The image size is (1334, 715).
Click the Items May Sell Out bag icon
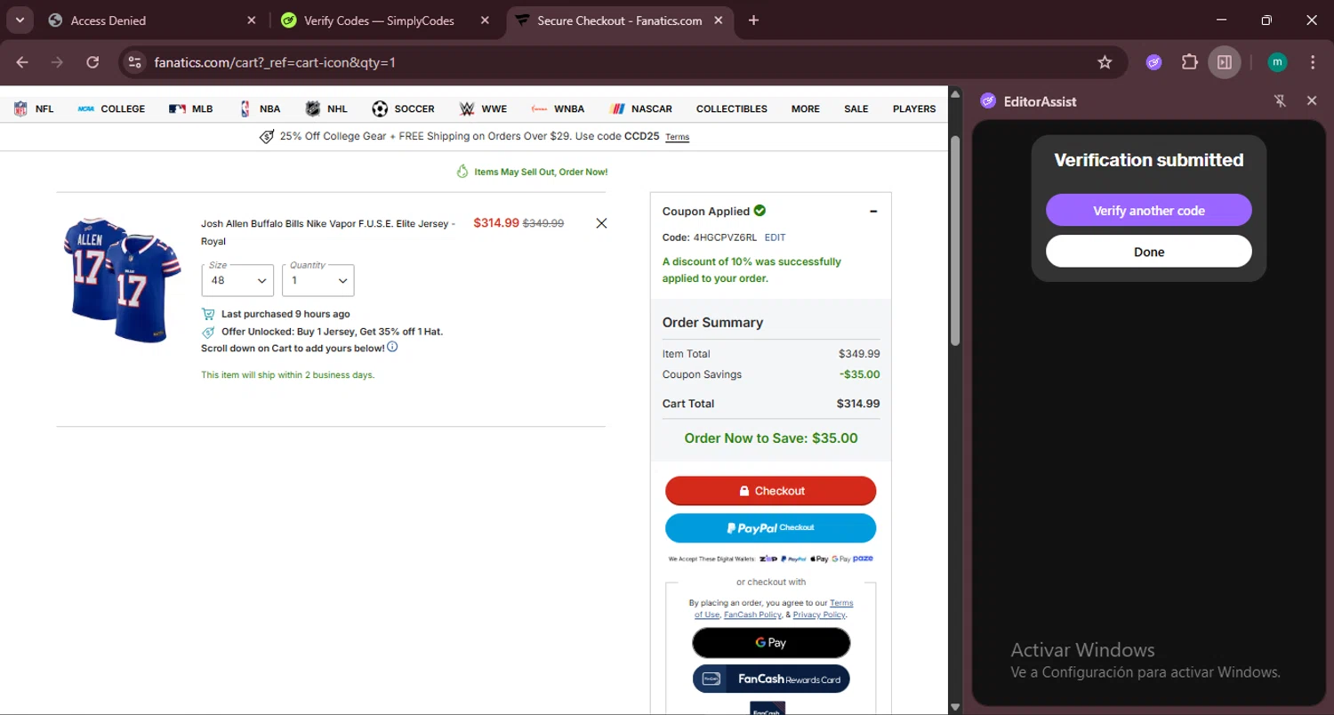[x=462, y=172]
